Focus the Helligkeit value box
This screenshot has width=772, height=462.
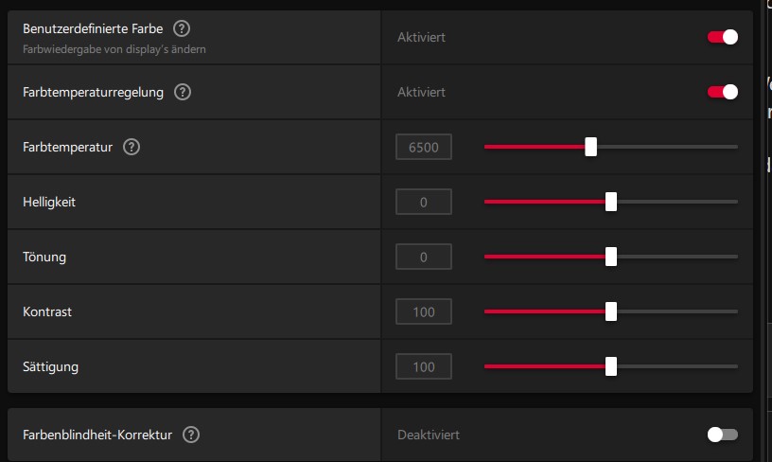click(x=424, y=202)
